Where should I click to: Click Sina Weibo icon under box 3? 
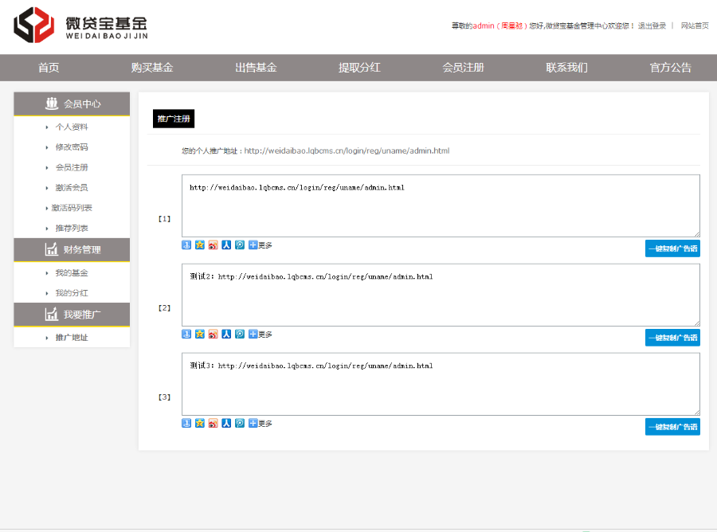click(x=213, y=424)
